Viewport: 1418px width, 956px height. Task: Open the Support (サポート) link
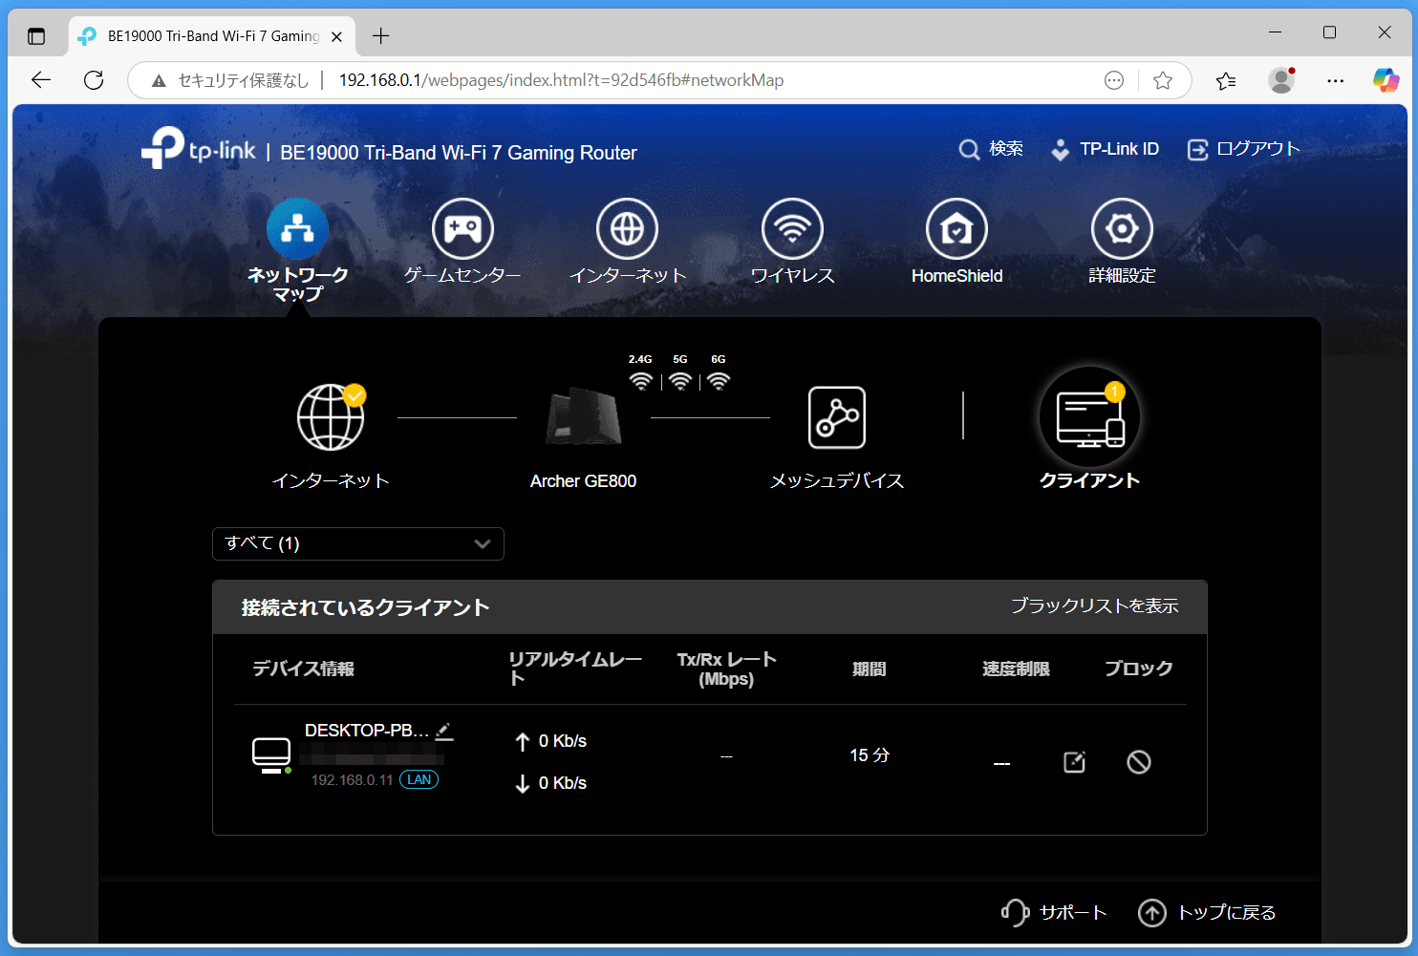pyautogui.click(x=1054, y=913)
